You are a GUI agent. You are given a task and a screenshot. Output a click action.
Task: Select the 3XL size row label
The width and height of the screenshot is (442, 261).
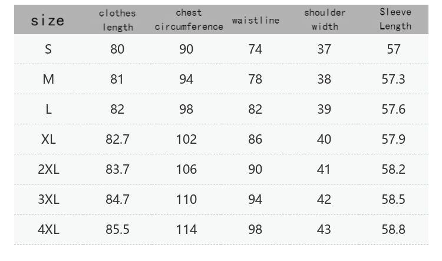pyautogui.click(x=48, y=199)
